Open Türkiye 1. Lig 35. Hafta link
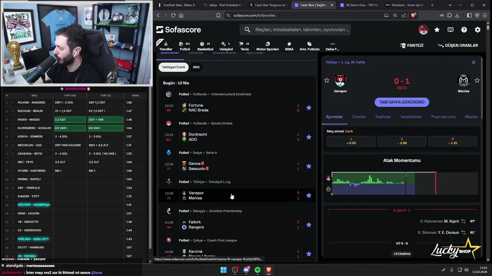 tap(345, 62)
